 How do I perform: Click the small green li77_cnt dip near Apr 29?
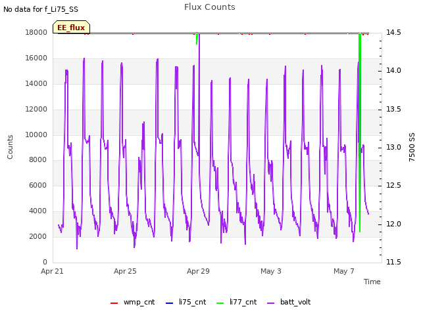point(197,39)
